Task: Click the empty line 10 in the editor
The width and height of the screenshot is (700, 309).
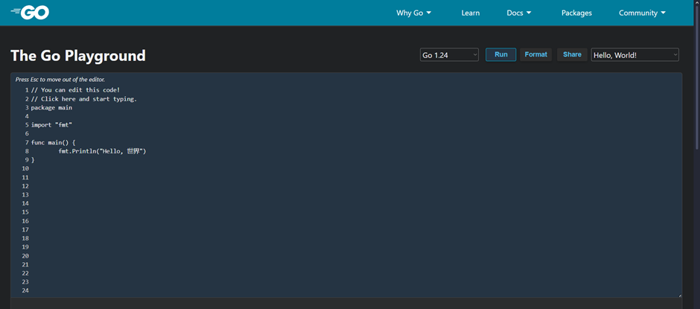Action: click(x=149, y=169)
